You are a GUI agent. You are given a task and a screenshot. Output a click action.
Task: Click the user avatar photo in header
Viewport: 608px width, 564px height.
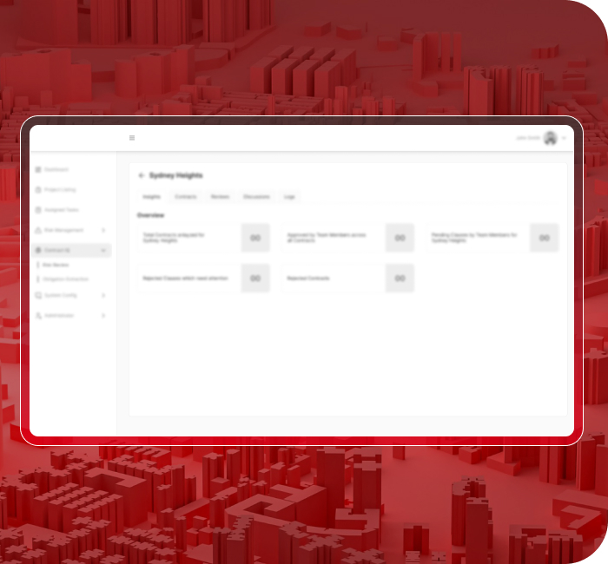(x=550, y=138)
